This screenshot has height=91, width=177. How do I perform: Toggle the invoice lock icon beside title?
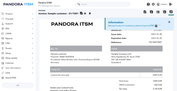[85, 13]
